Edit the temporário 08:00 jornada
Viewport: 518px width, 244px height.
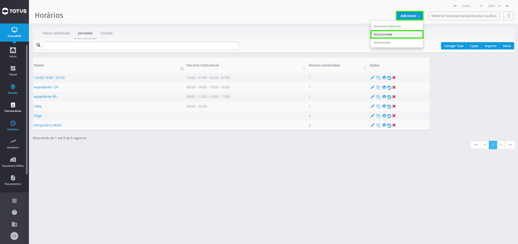pos(372,125)
